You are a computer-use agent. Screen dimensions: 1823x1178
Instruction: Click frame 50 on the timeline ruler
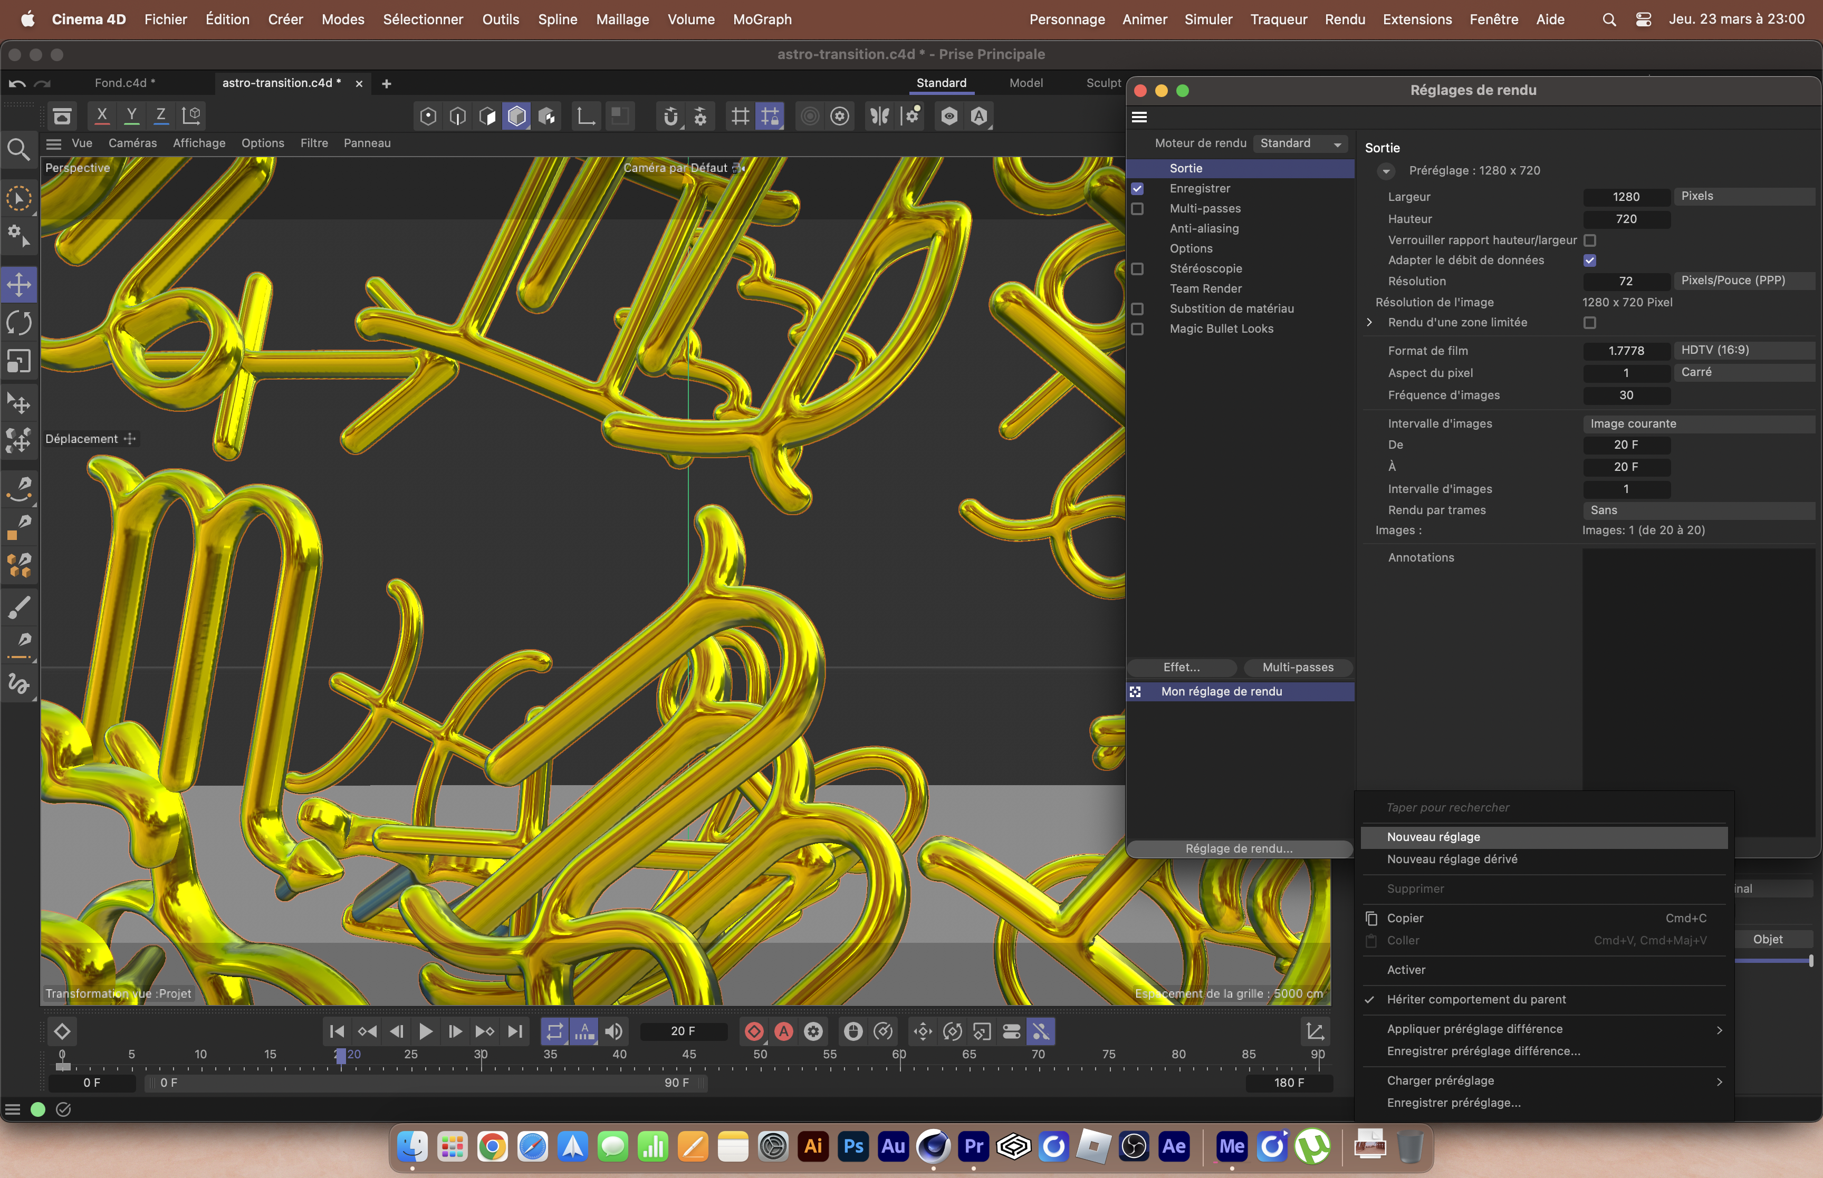760,1056
